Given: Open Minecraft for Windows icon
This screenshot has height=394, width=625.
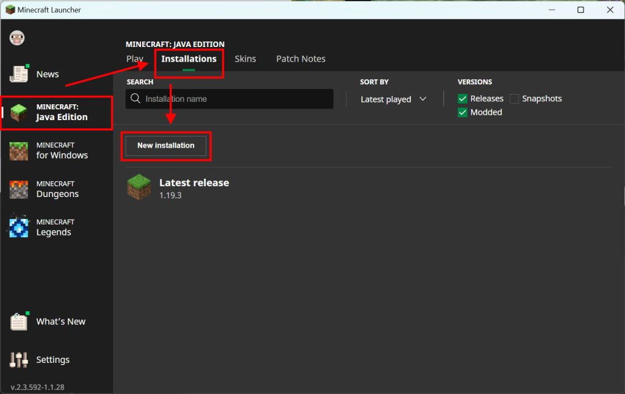Looking at the screenshot, I should coord(19,151).
